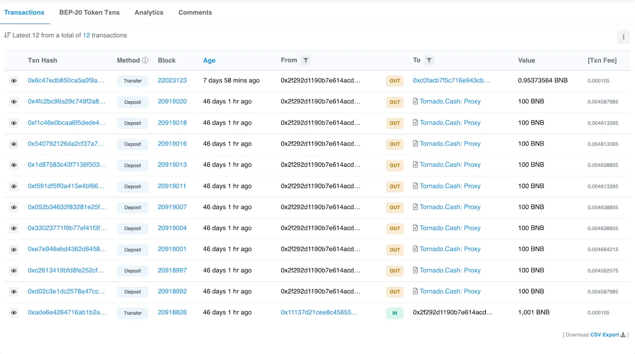Preview transaction 0xc2613419bfd8fe252cf with eye icon
This screenshot has height=354, width=635.
[14, 271]
